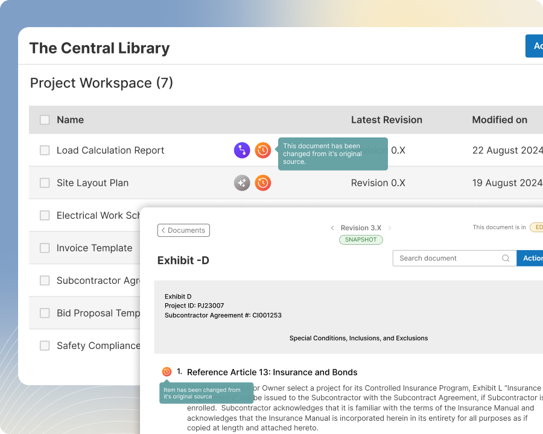Check the Electrical Work row checkbox
The height and width of the screenshot is (434, 543).
[x=45, y=215]
